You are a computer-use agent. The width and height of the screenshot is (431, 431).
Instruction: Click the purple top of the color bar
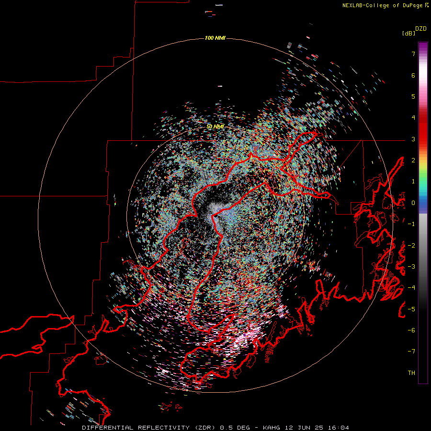(x=423, y=46)
